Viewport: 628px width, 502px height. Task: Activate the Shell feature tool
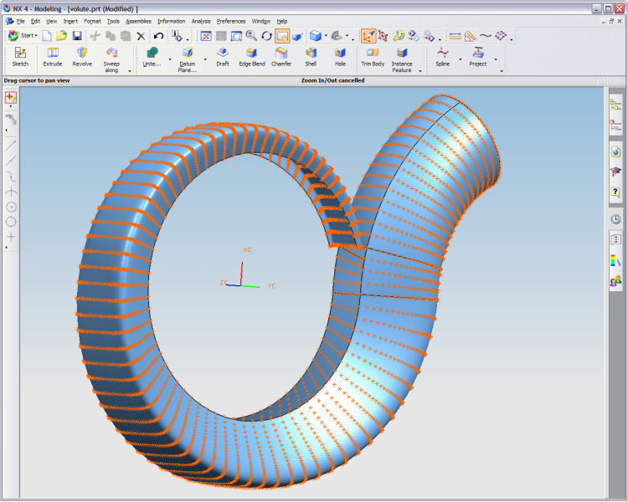(311, 57)
